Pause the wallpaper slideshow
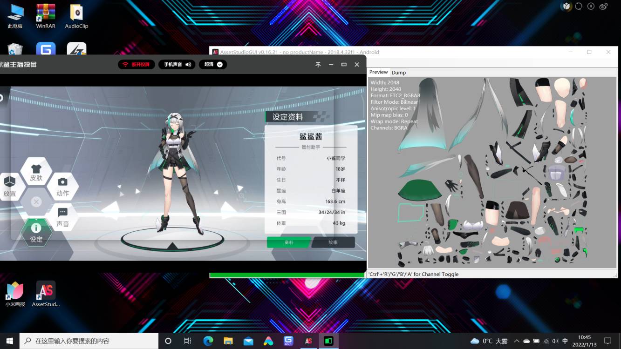This screenshot has height=349, width=621. coord(591,6)
